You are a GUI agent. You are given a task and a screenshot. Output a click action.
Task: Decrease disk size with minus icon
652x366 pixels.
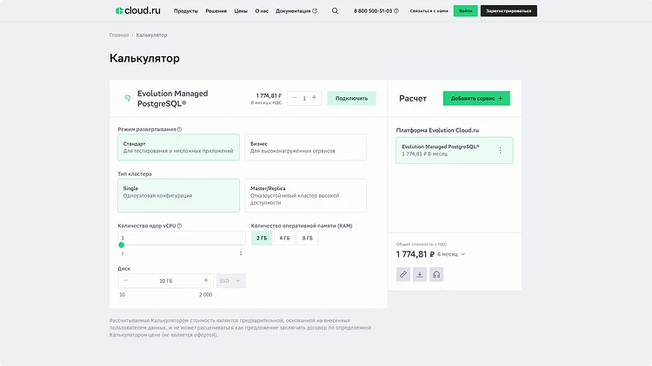pyautogui.click(x=125, y=280)
